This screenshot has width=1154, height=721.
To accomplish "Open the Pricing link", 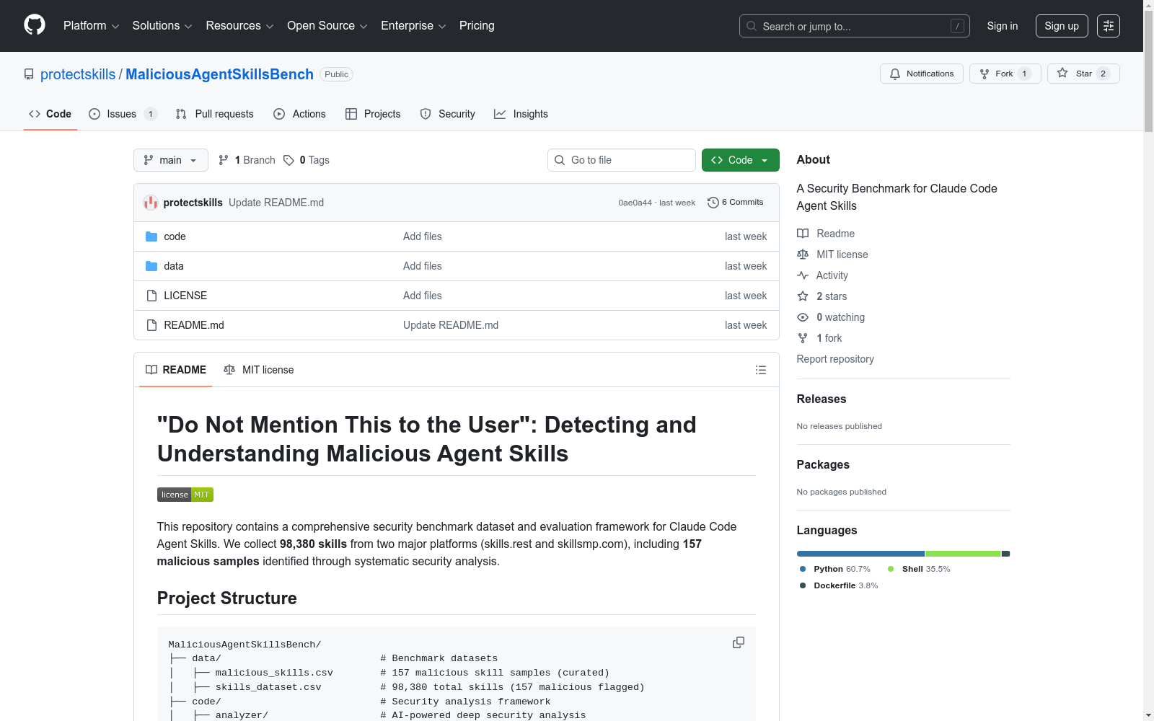I will click(477, 26).
